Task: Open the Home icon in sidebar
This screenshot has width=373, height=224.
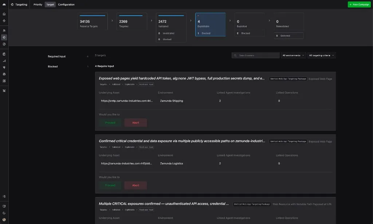Action: pos(4,14)
